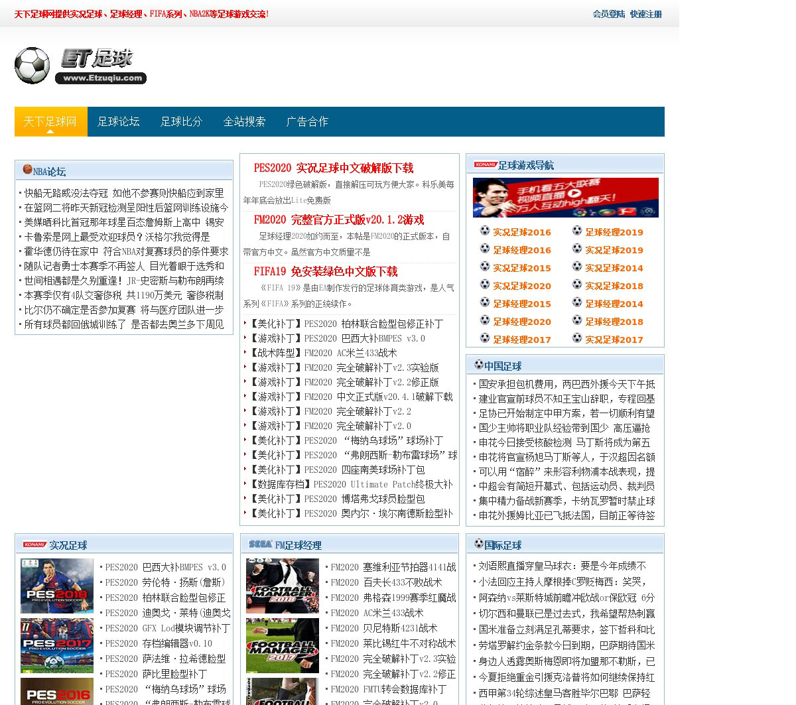The height and width of the screenshot is (705, 796).
Task: Open the PES 2018 cover thumbnail
Action: [57, 586]
